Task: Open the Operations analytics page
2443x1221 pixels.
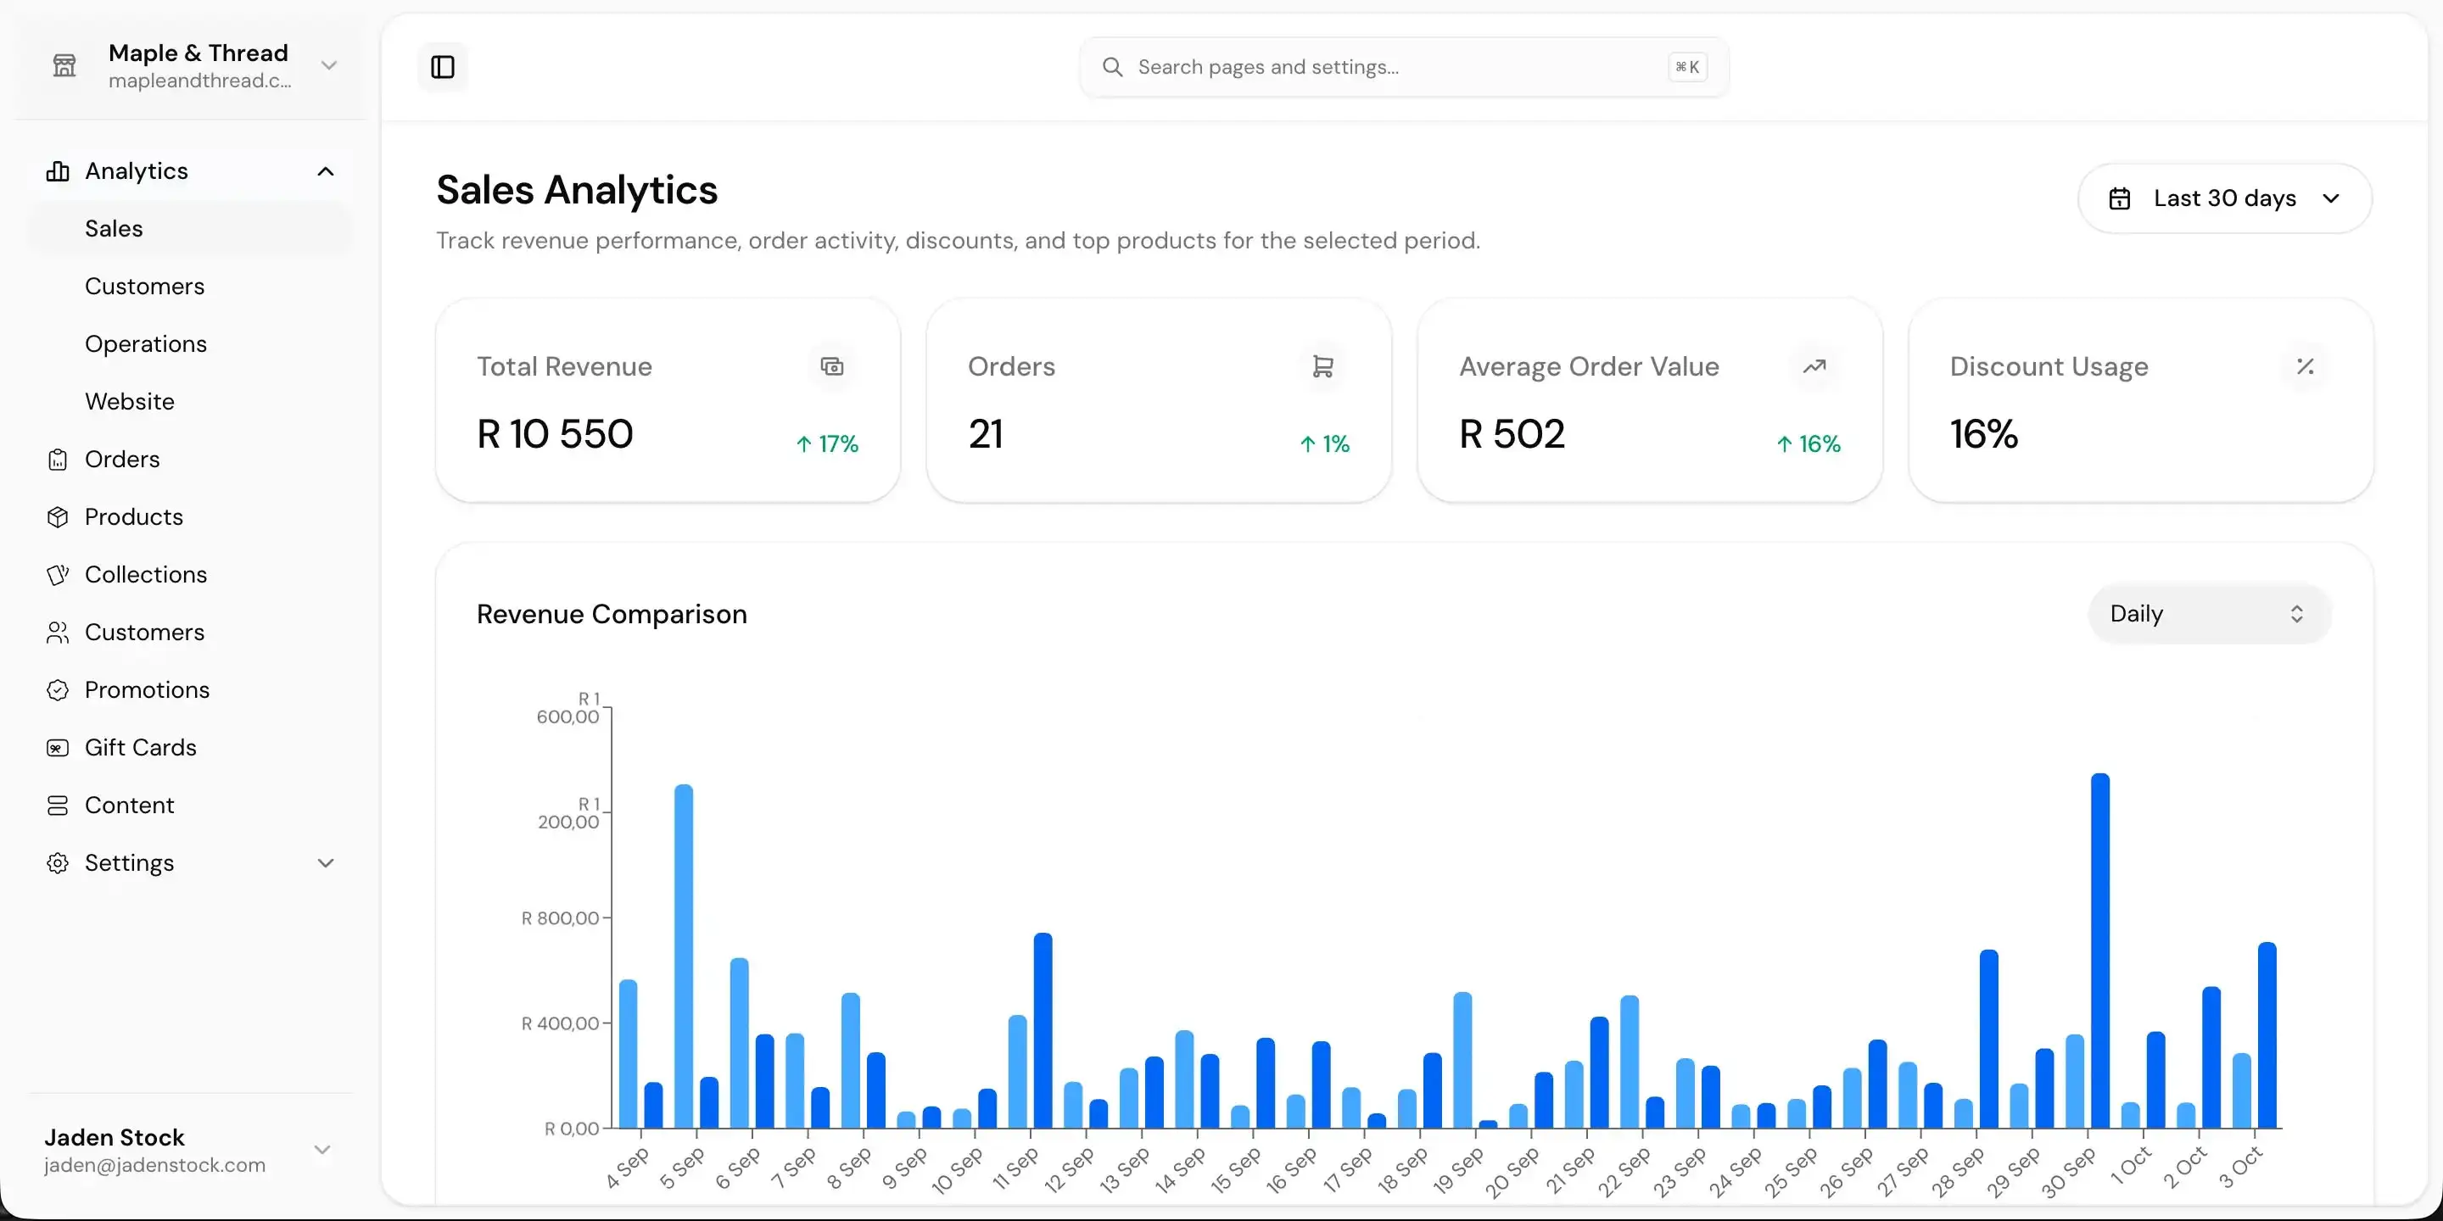Action: (x=190, y=344)
